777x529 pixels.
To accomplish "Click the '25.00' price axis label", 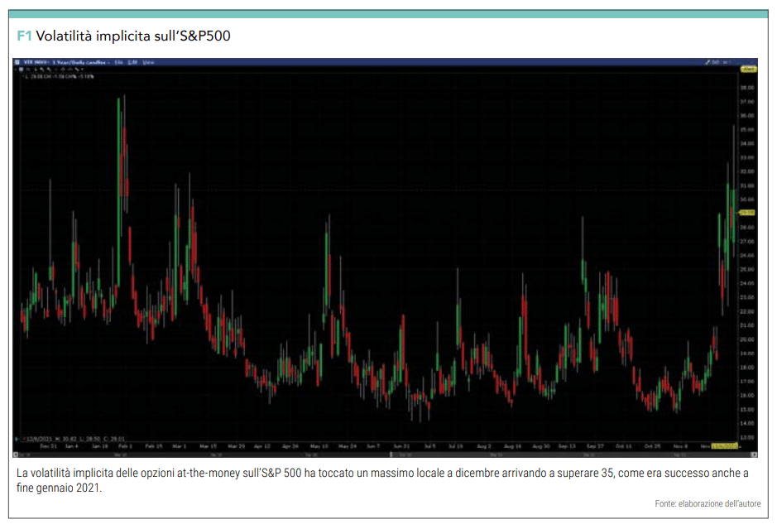I will pos(746,270).
